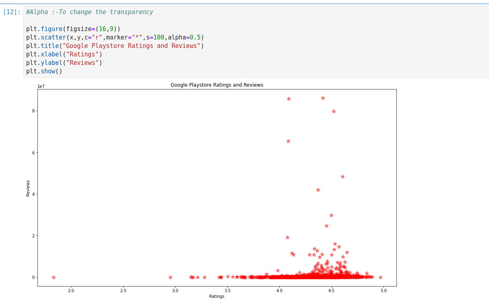Click the cell execution prompt [12]
This screenshot has height=299, width=489.
12,12
